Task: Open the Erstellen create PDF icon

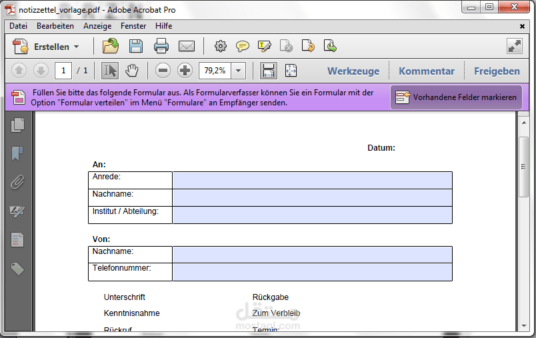Action: [x=20, y=47]
